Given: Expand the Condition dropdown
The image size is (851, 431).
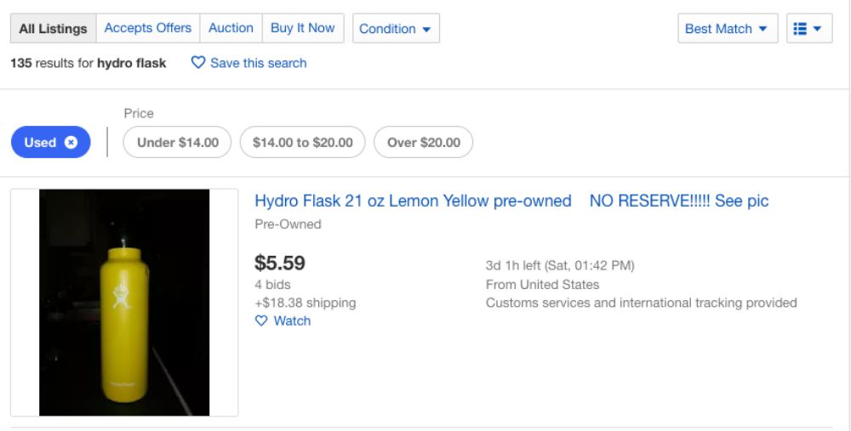Looking at the screenshot, I should pos(396,28).
